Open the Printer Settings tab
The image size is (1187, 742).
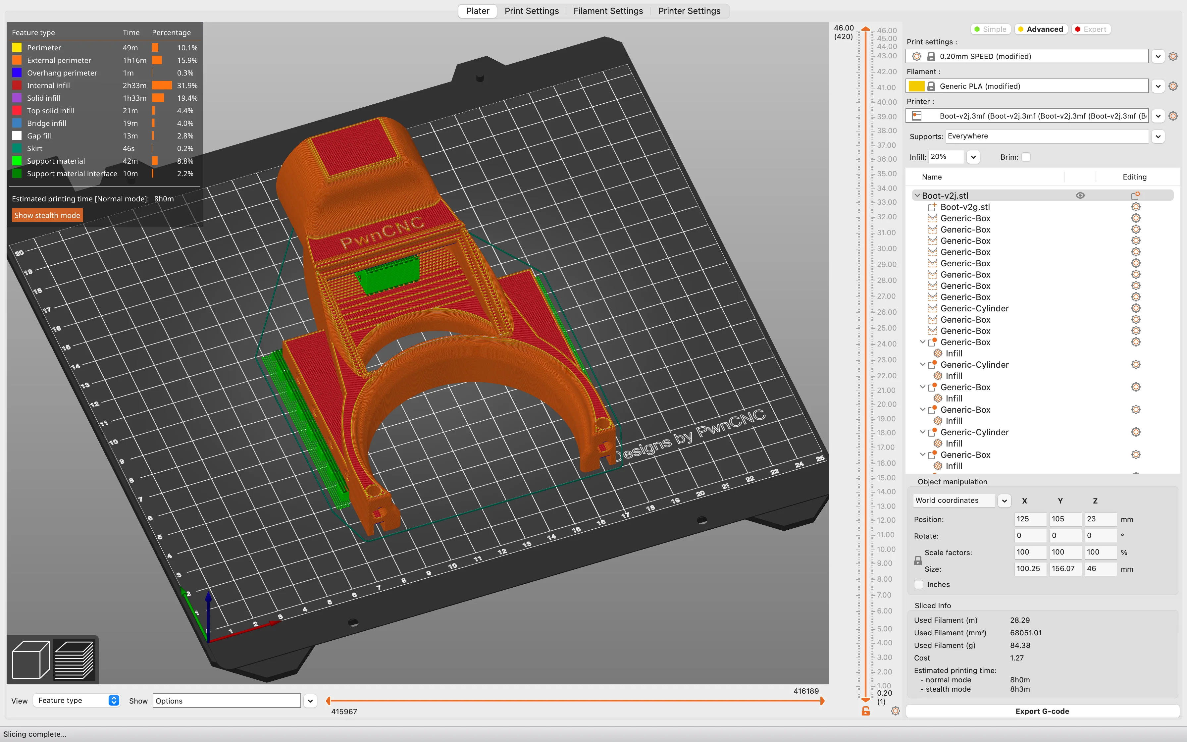(x=689, y=11)
